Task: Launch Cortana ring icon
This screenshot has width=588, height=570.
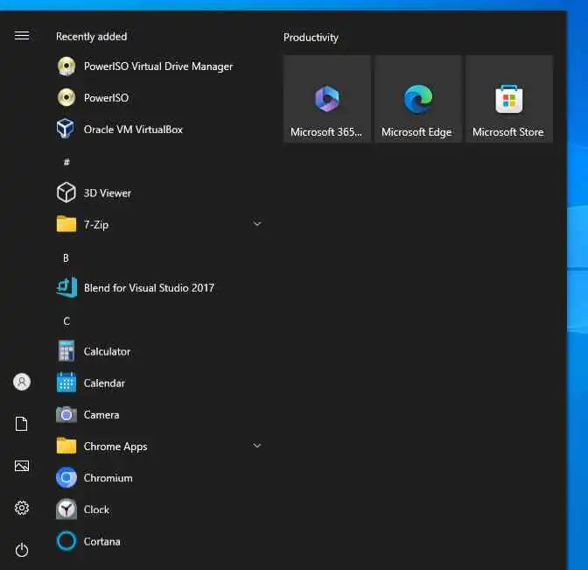Action: 66,541
